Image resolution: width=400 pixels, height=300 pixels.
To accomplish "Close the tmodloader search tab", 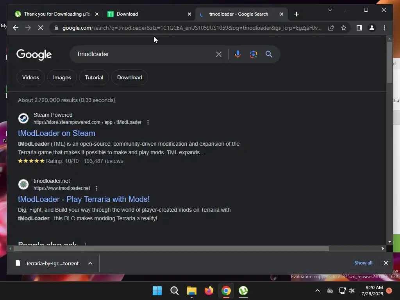I will pos(281,14).
